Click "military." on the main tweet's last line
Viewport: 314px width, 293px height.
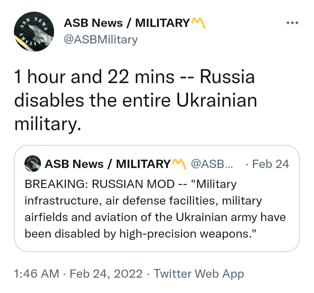(x=48, y=124)
